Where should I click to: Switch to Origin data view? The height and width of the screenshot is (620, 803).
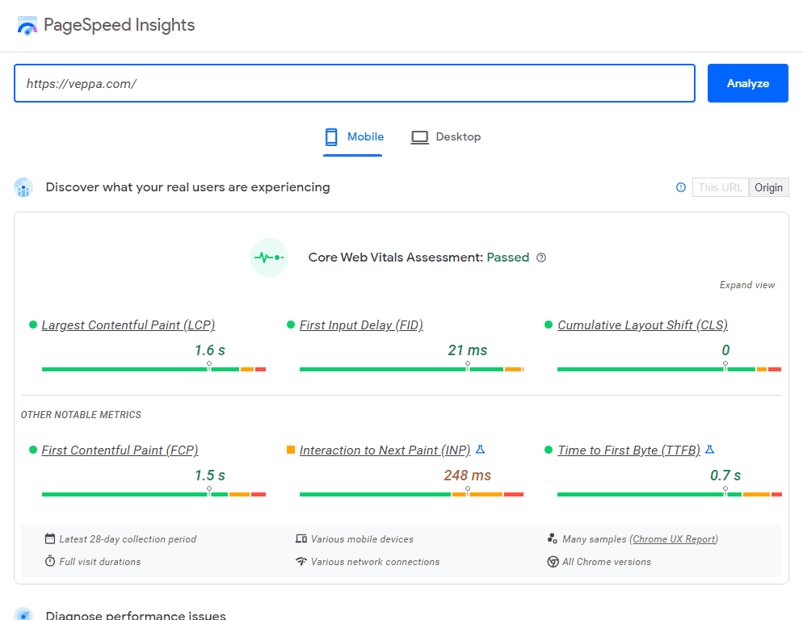point(769,187)
